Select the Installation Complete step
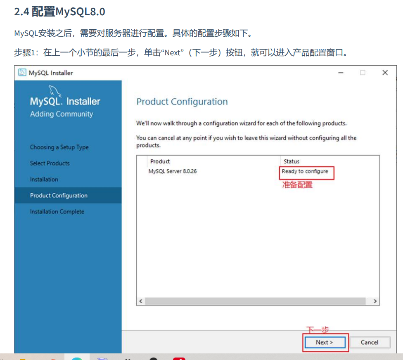Image resolution: width=403 pixels, height=360 pixels. tap(57, 212)
